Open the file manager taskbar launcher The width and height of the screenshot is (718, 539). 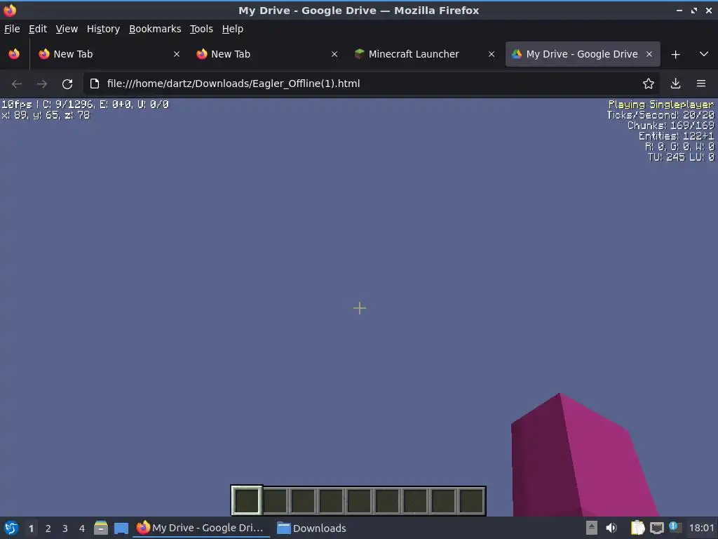(101, 528)
